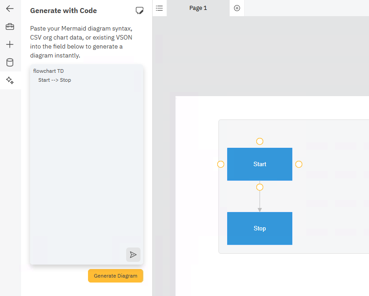Click the 'Start --> Stop' code line

55,80
